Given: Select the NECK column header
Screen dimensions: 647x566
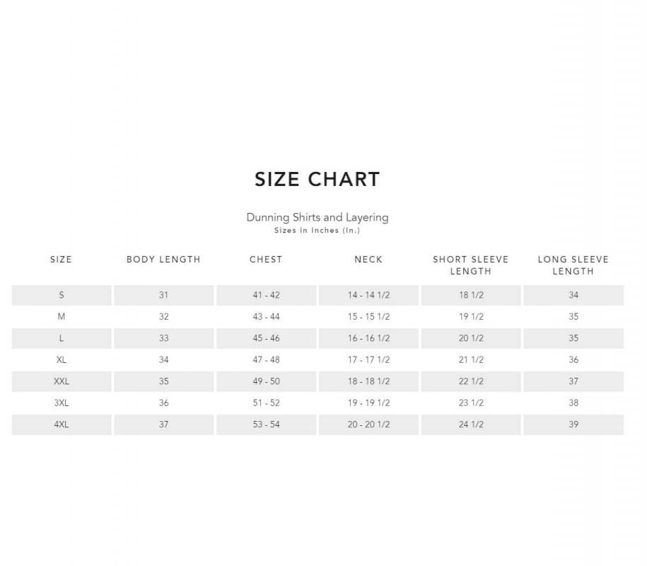Looking at the screenshot, I should tap(368, 260).
